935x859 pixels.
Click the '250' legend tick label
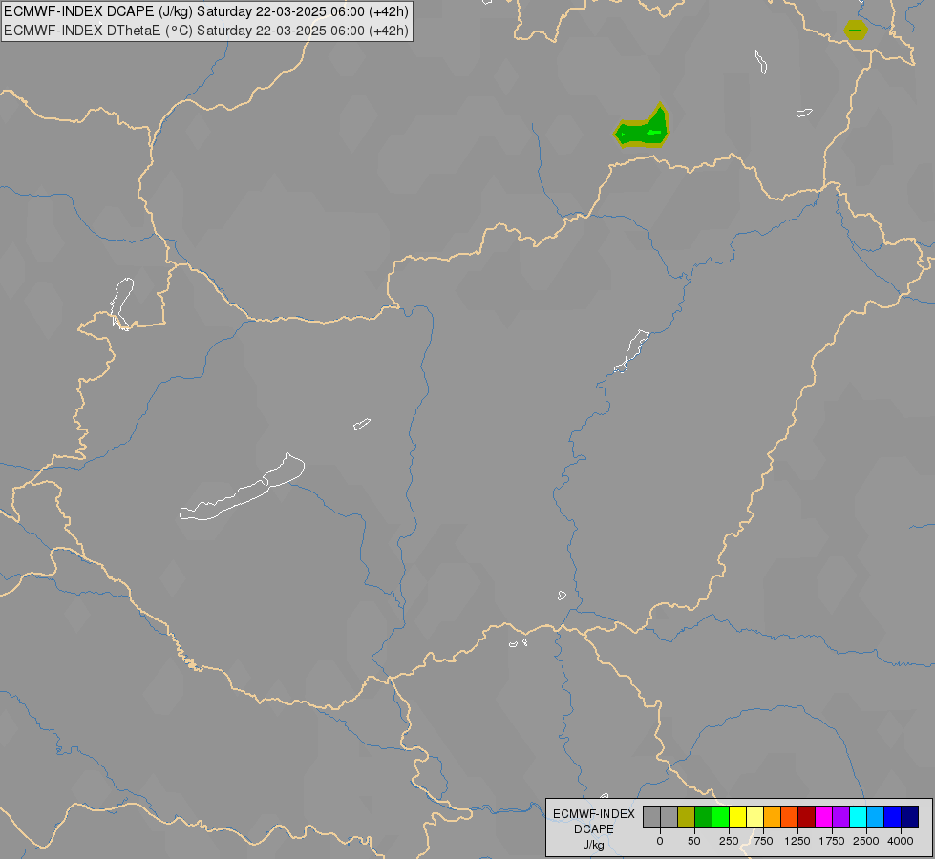pos(729,841)
